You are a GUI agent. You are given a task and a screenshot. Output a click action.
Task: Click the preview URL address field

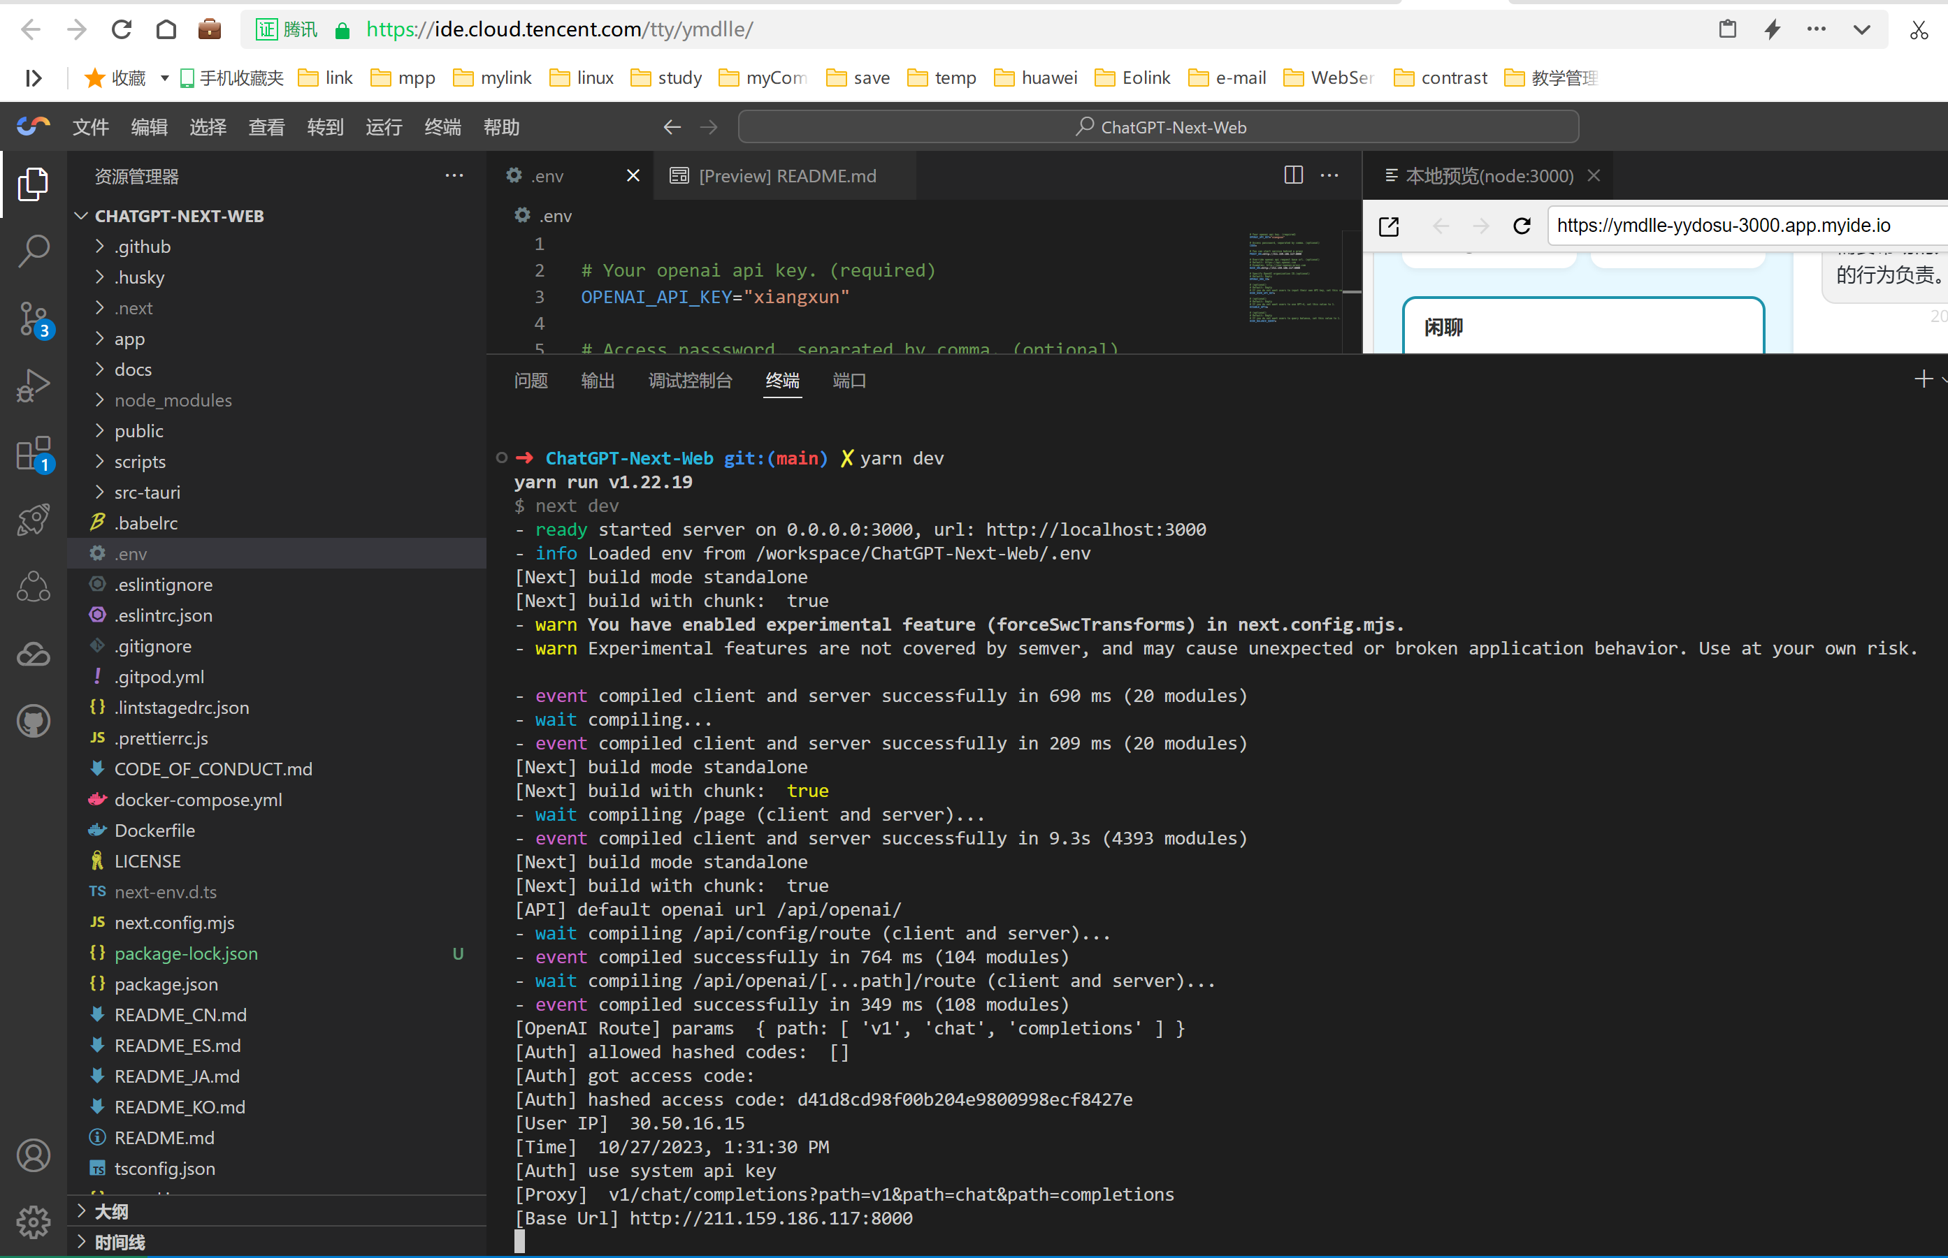[x=1749, y=226]
